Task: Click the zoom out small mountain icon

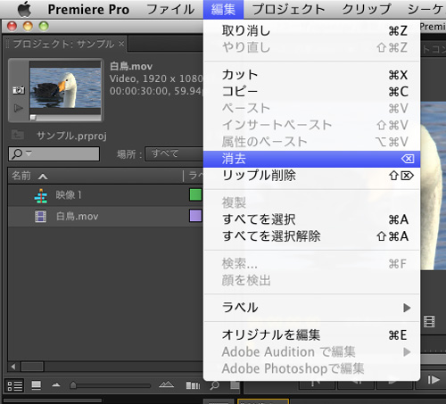Action: (56, 385)
